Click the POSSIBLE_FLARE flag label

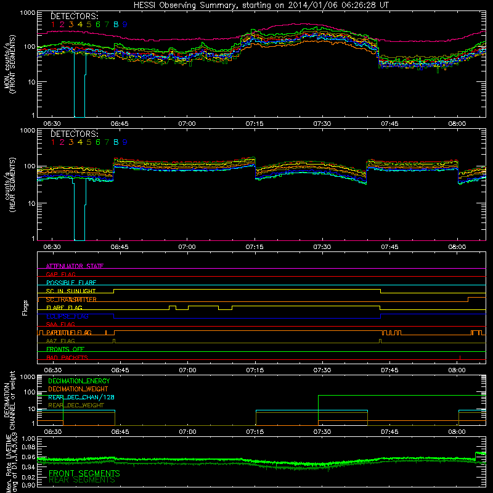(71, 283)
